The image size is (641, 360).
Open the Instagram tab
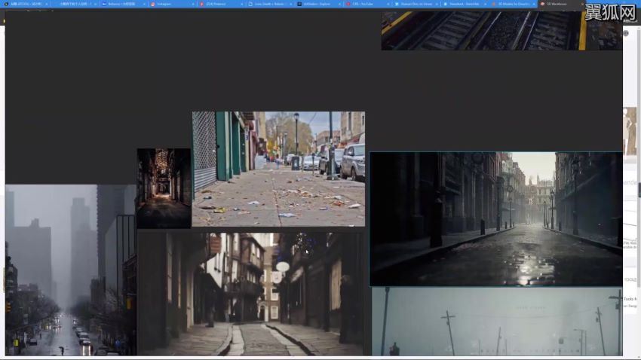170,4
